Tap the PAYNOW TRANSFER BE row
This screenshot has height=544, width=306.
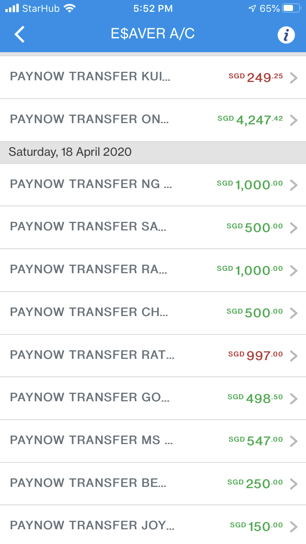(88, 483)
